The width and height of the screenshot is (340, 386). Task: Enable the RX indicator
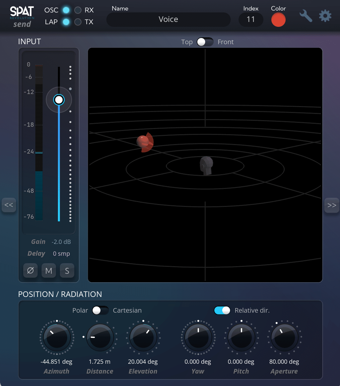click(78, 10)
